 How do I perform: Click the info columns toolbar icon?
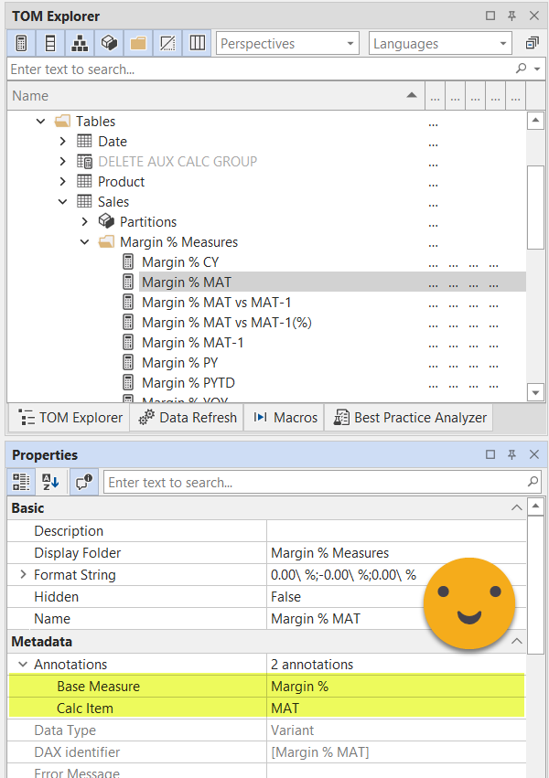pos(197,43)
